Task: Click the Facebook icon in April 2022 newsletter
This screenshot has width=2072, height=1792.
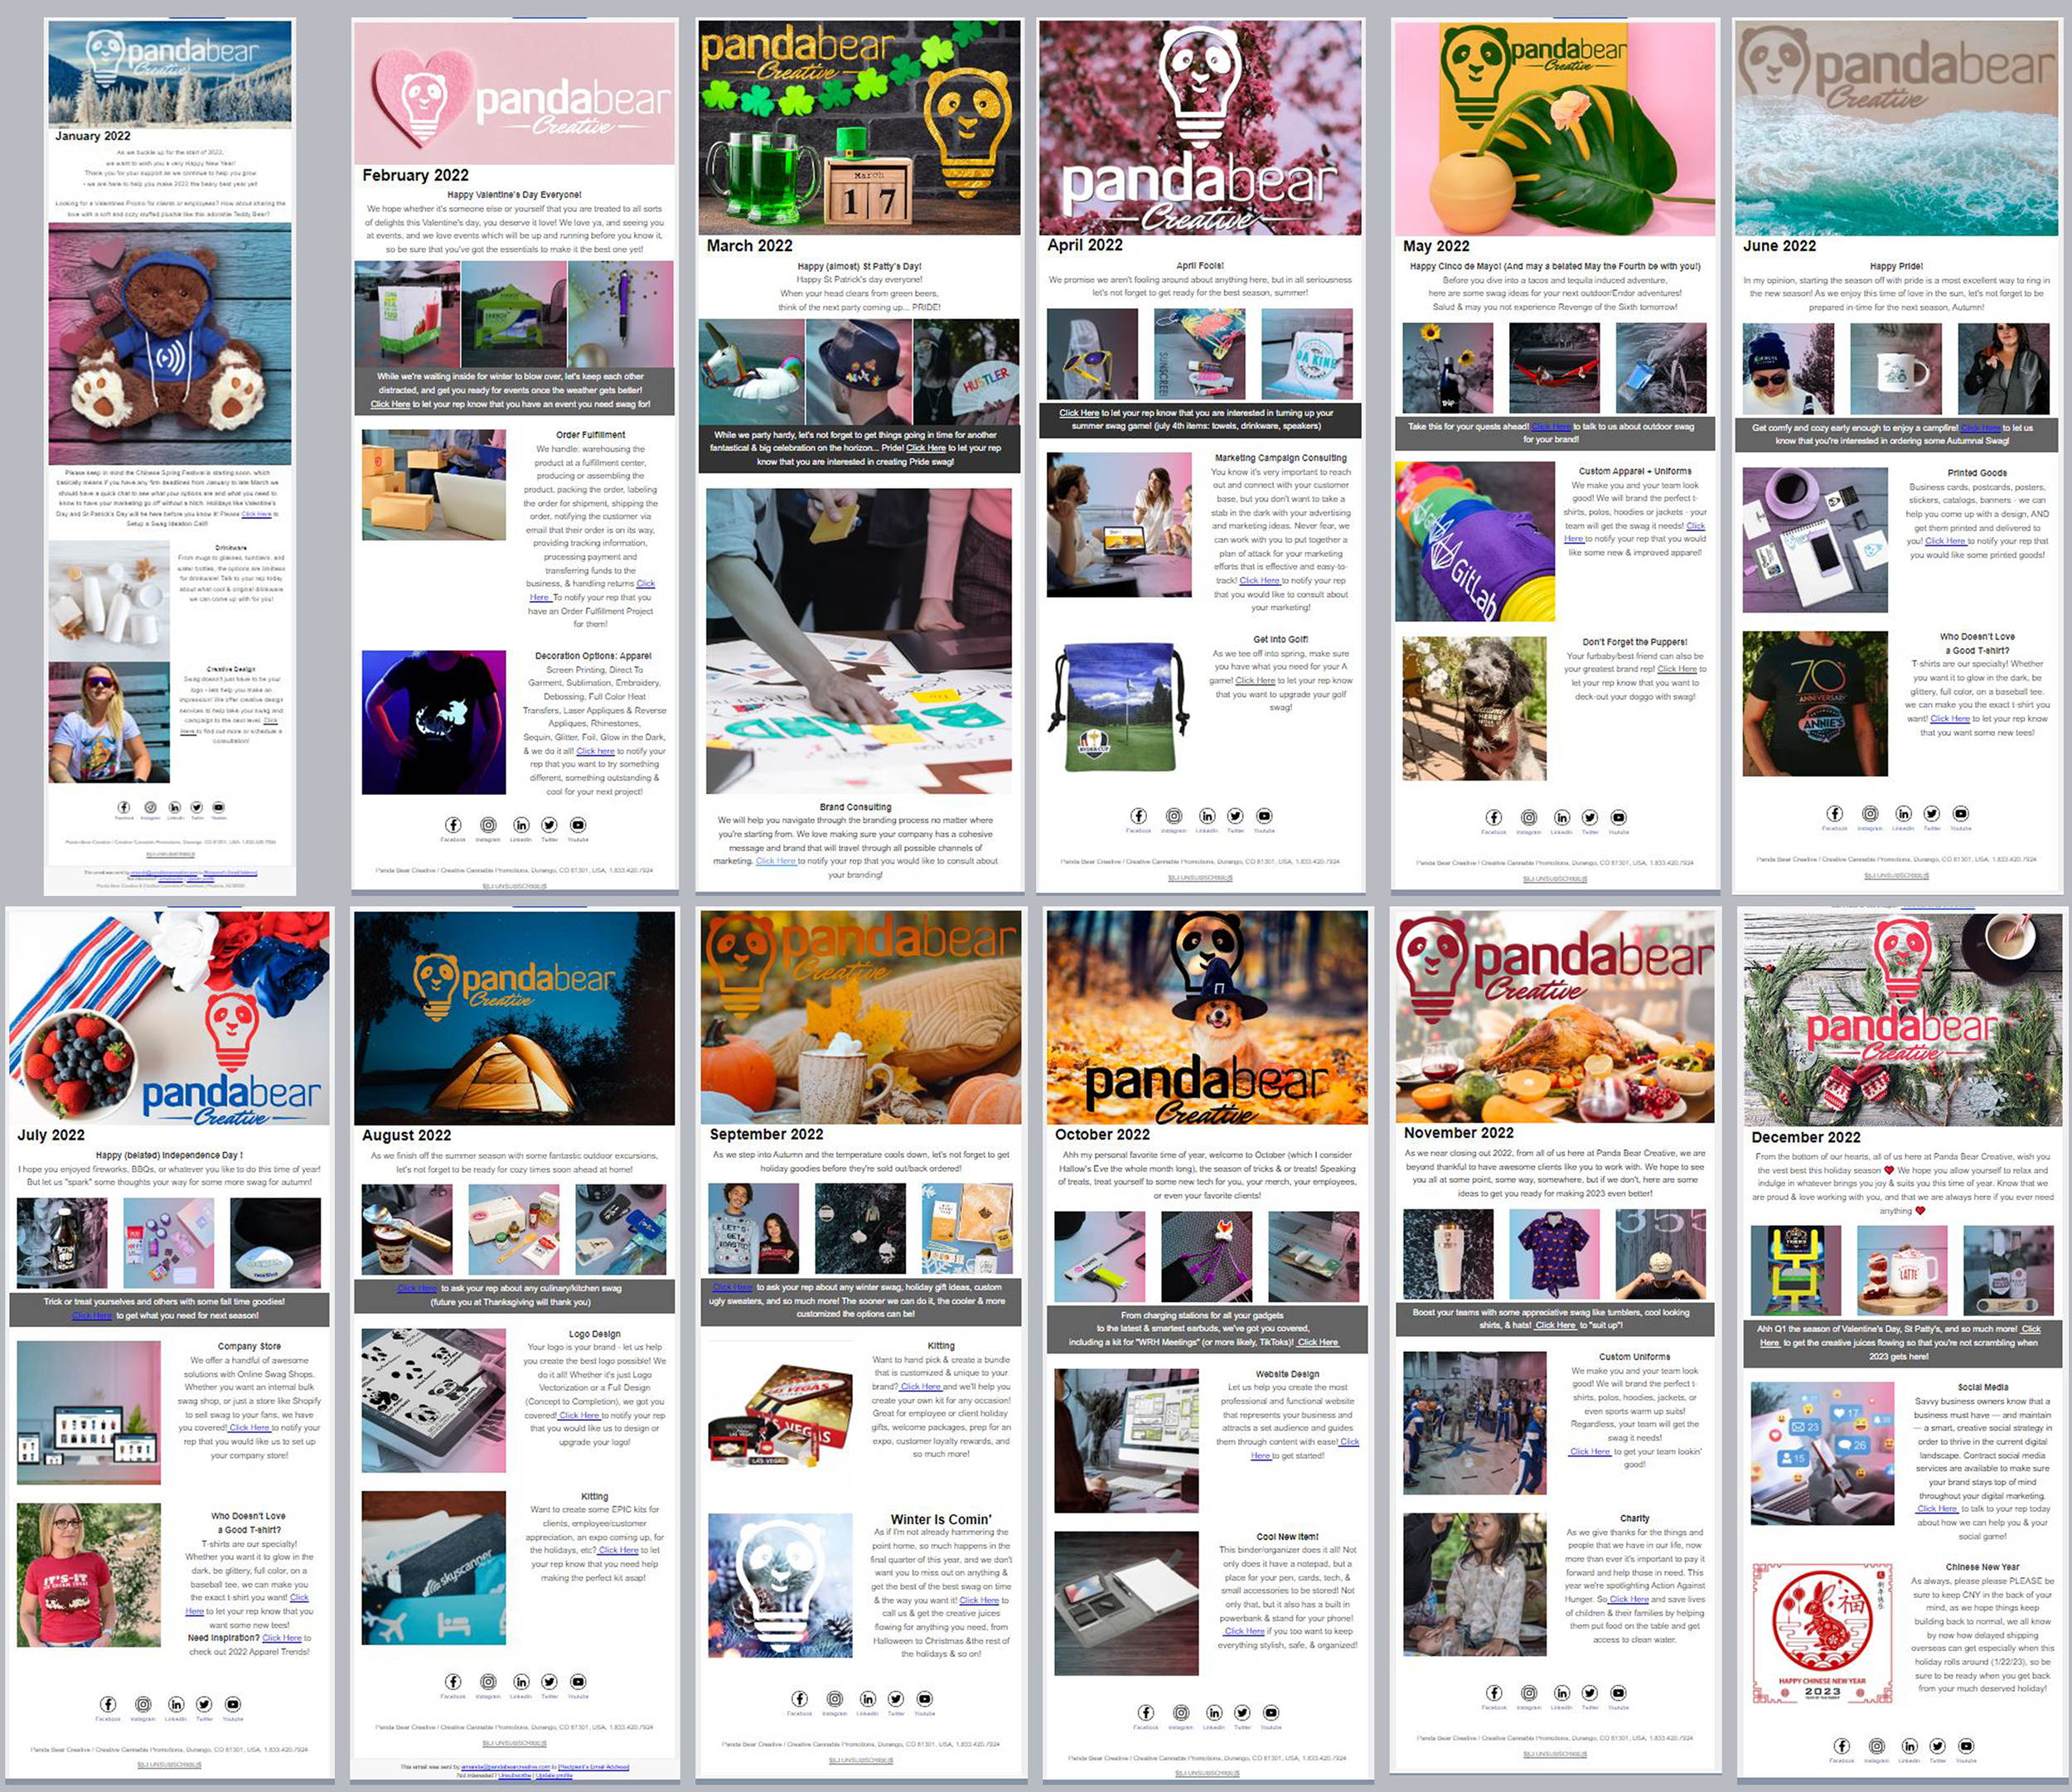Action: coord(1138,816)
